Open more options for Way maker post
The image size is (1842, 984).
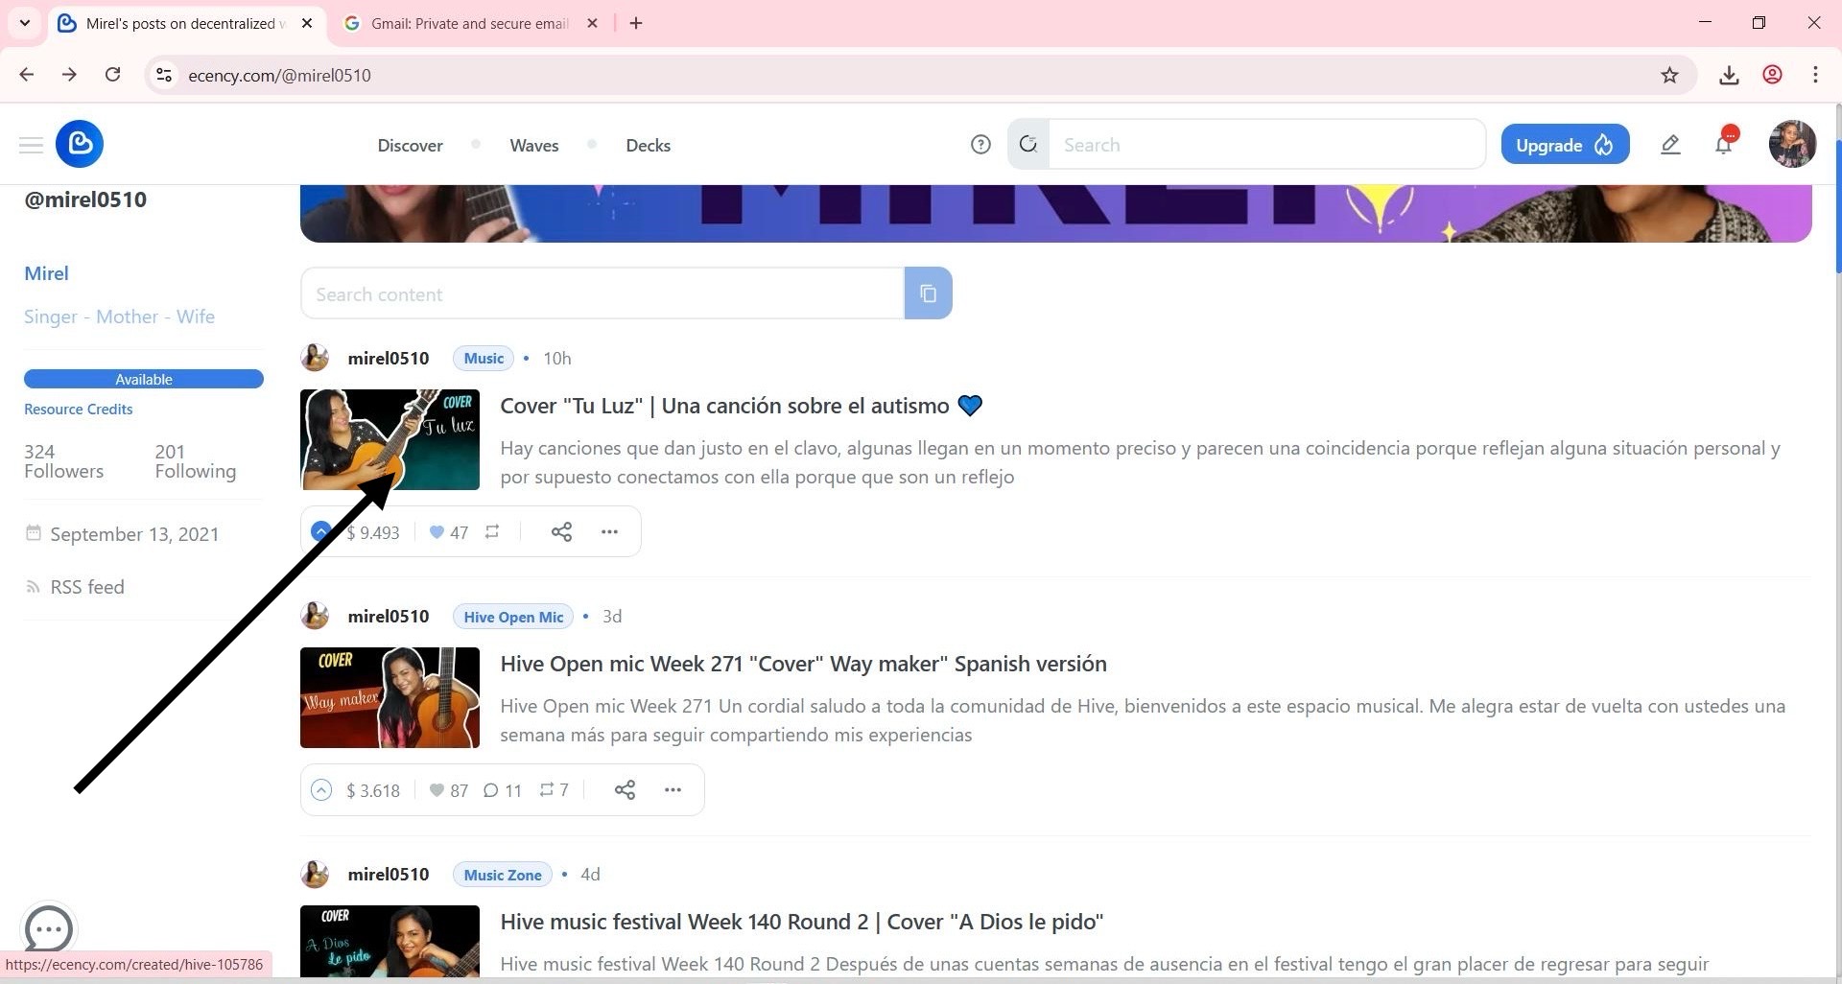673,789
